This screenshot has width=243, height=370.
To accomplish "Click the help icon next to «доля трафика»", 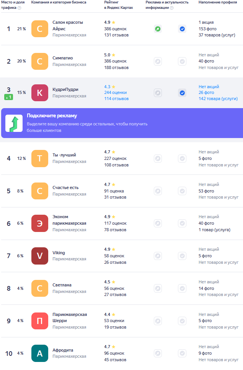I will tap(19, 8).
